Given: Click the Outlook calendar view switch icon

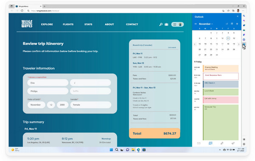Looking at the screenshot, I should (x=232, y=24).
